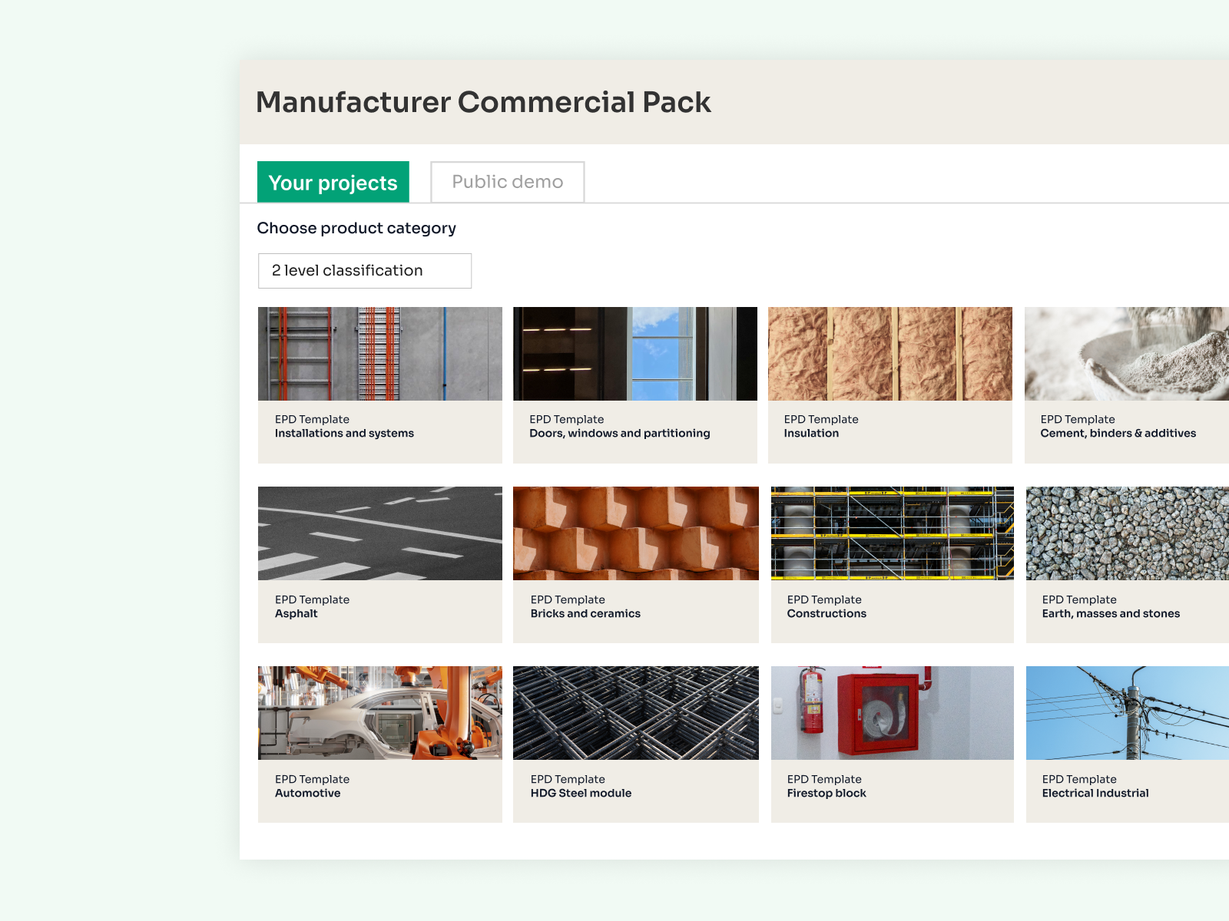Open the 2 level classification dropdown
This screenshot has height=921, width=1229.
point(365,270)
